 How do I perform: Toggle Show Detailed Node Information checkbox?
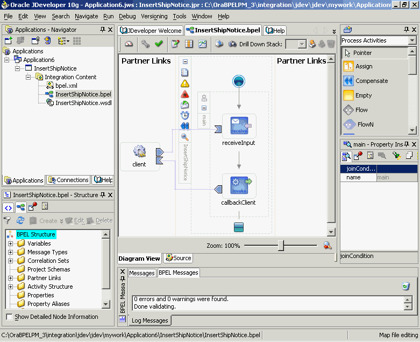[9, 317]
